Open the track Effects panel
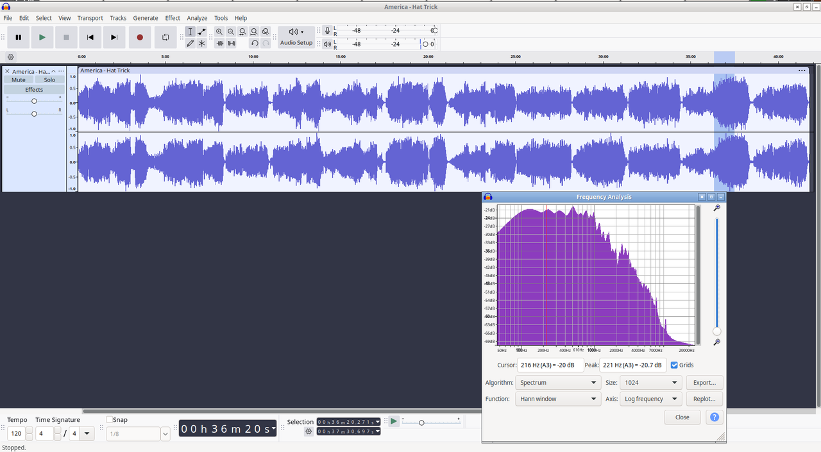The image size is (821, 452). [34, 90]
